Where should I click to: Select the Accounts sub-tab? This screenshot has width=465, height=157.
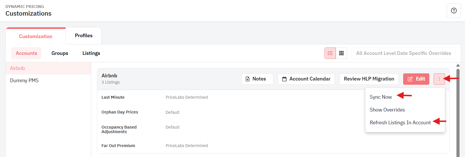[x=26, y=53]
